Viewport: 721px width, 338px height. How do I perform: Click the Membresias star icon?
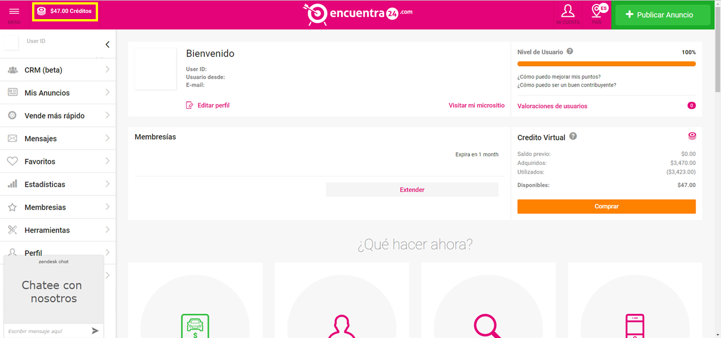pyautogui.click(x=12, y=207)
